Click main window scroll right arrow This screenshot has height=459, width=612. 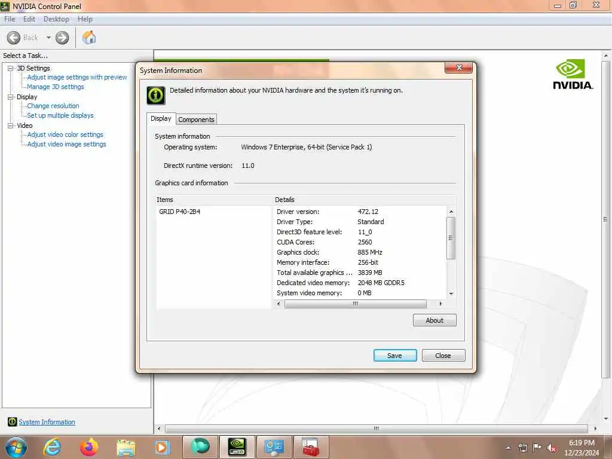595,429
